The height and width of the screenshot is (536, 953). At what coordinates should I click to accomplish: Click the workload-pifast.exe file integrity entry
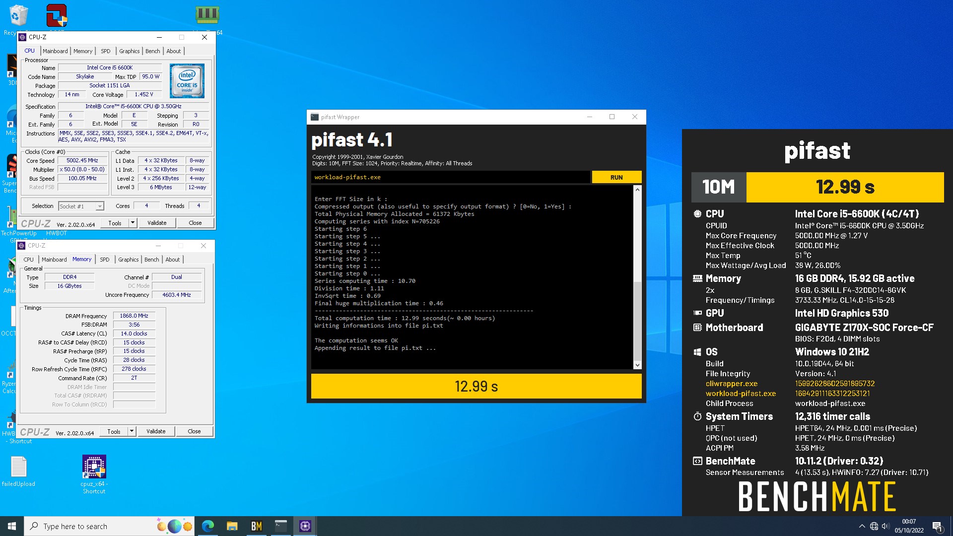pyautogui.click(x=741, y=394)
